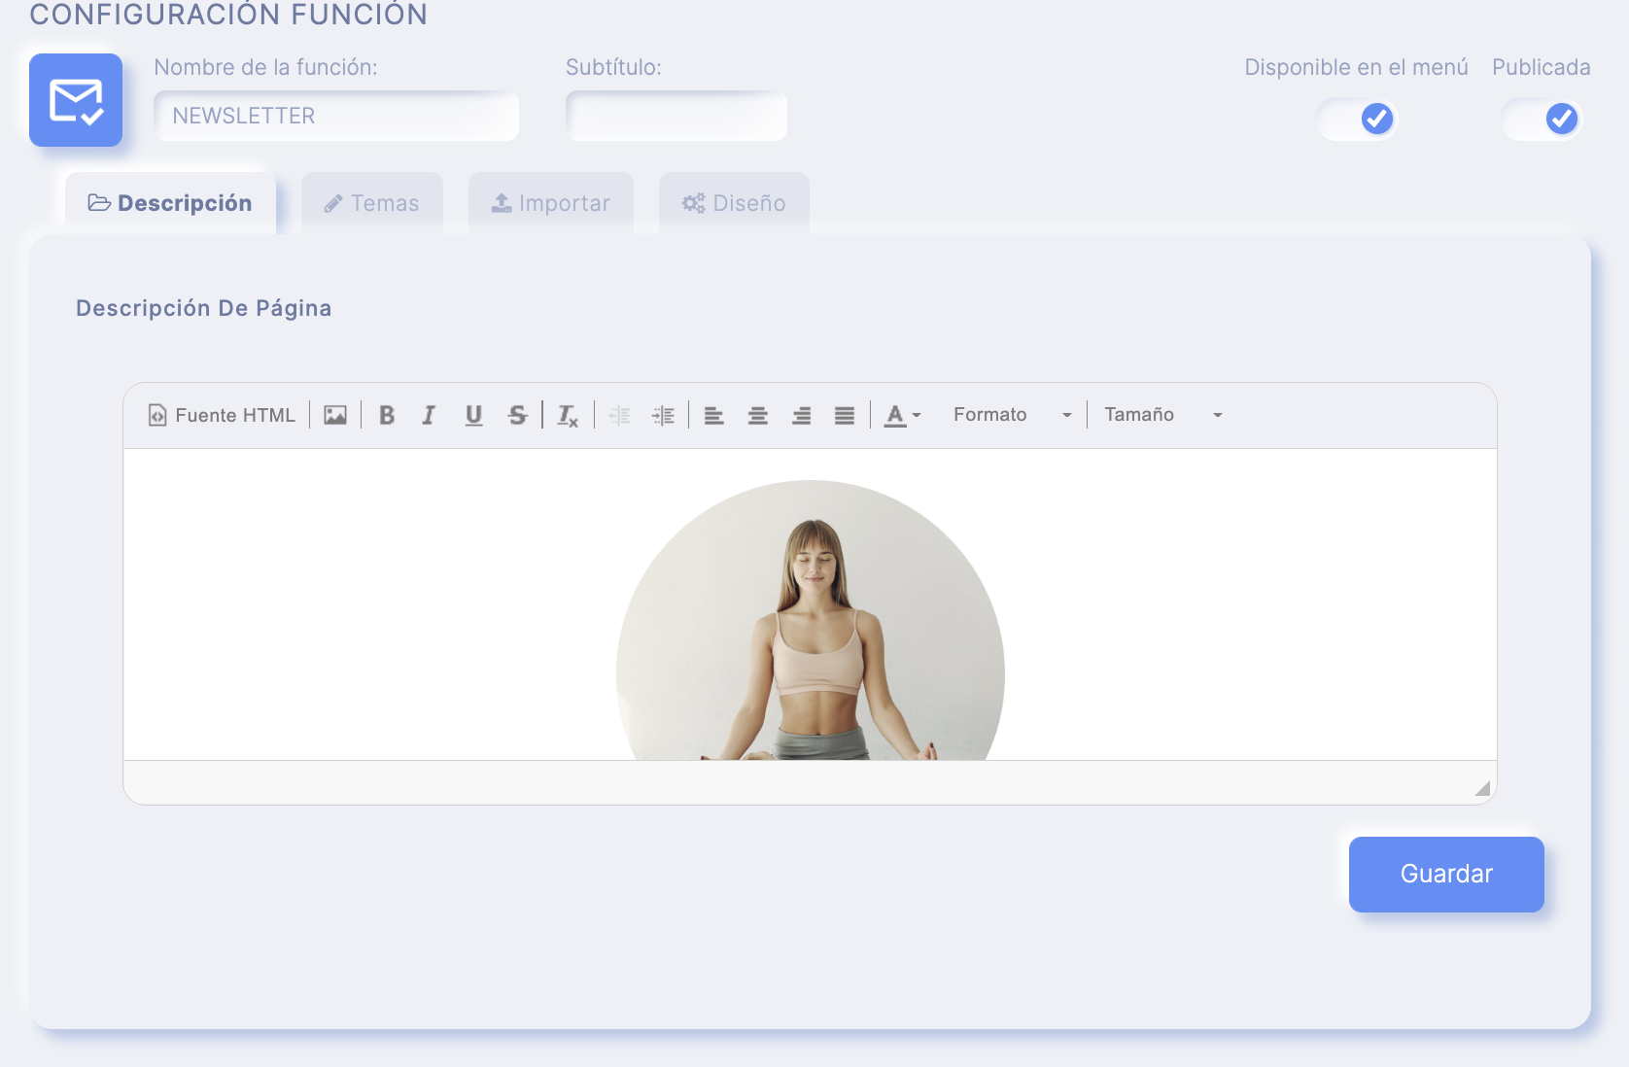1629x1067 pixels.
Task: Toggle strikethrough formatting
Action: [517, 415]
